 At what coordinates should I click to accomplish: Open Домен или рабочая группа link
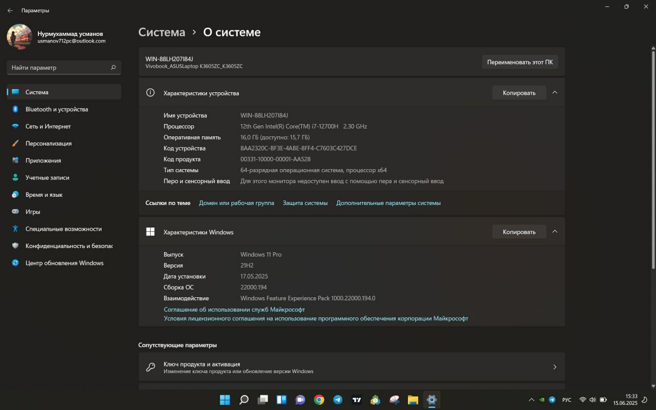236,203
